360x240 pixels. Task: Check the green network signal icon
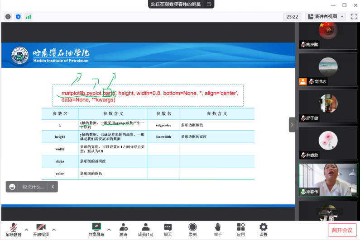tap(28, 17)
